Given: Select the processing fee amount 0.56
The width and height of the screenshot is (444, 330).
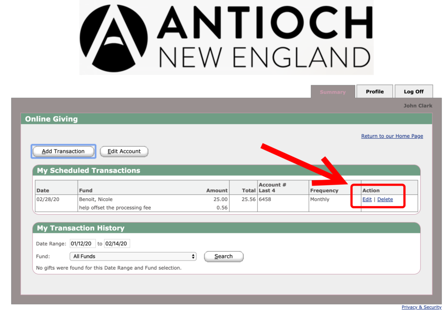Looking at the screenshot, I should [222, 208].
